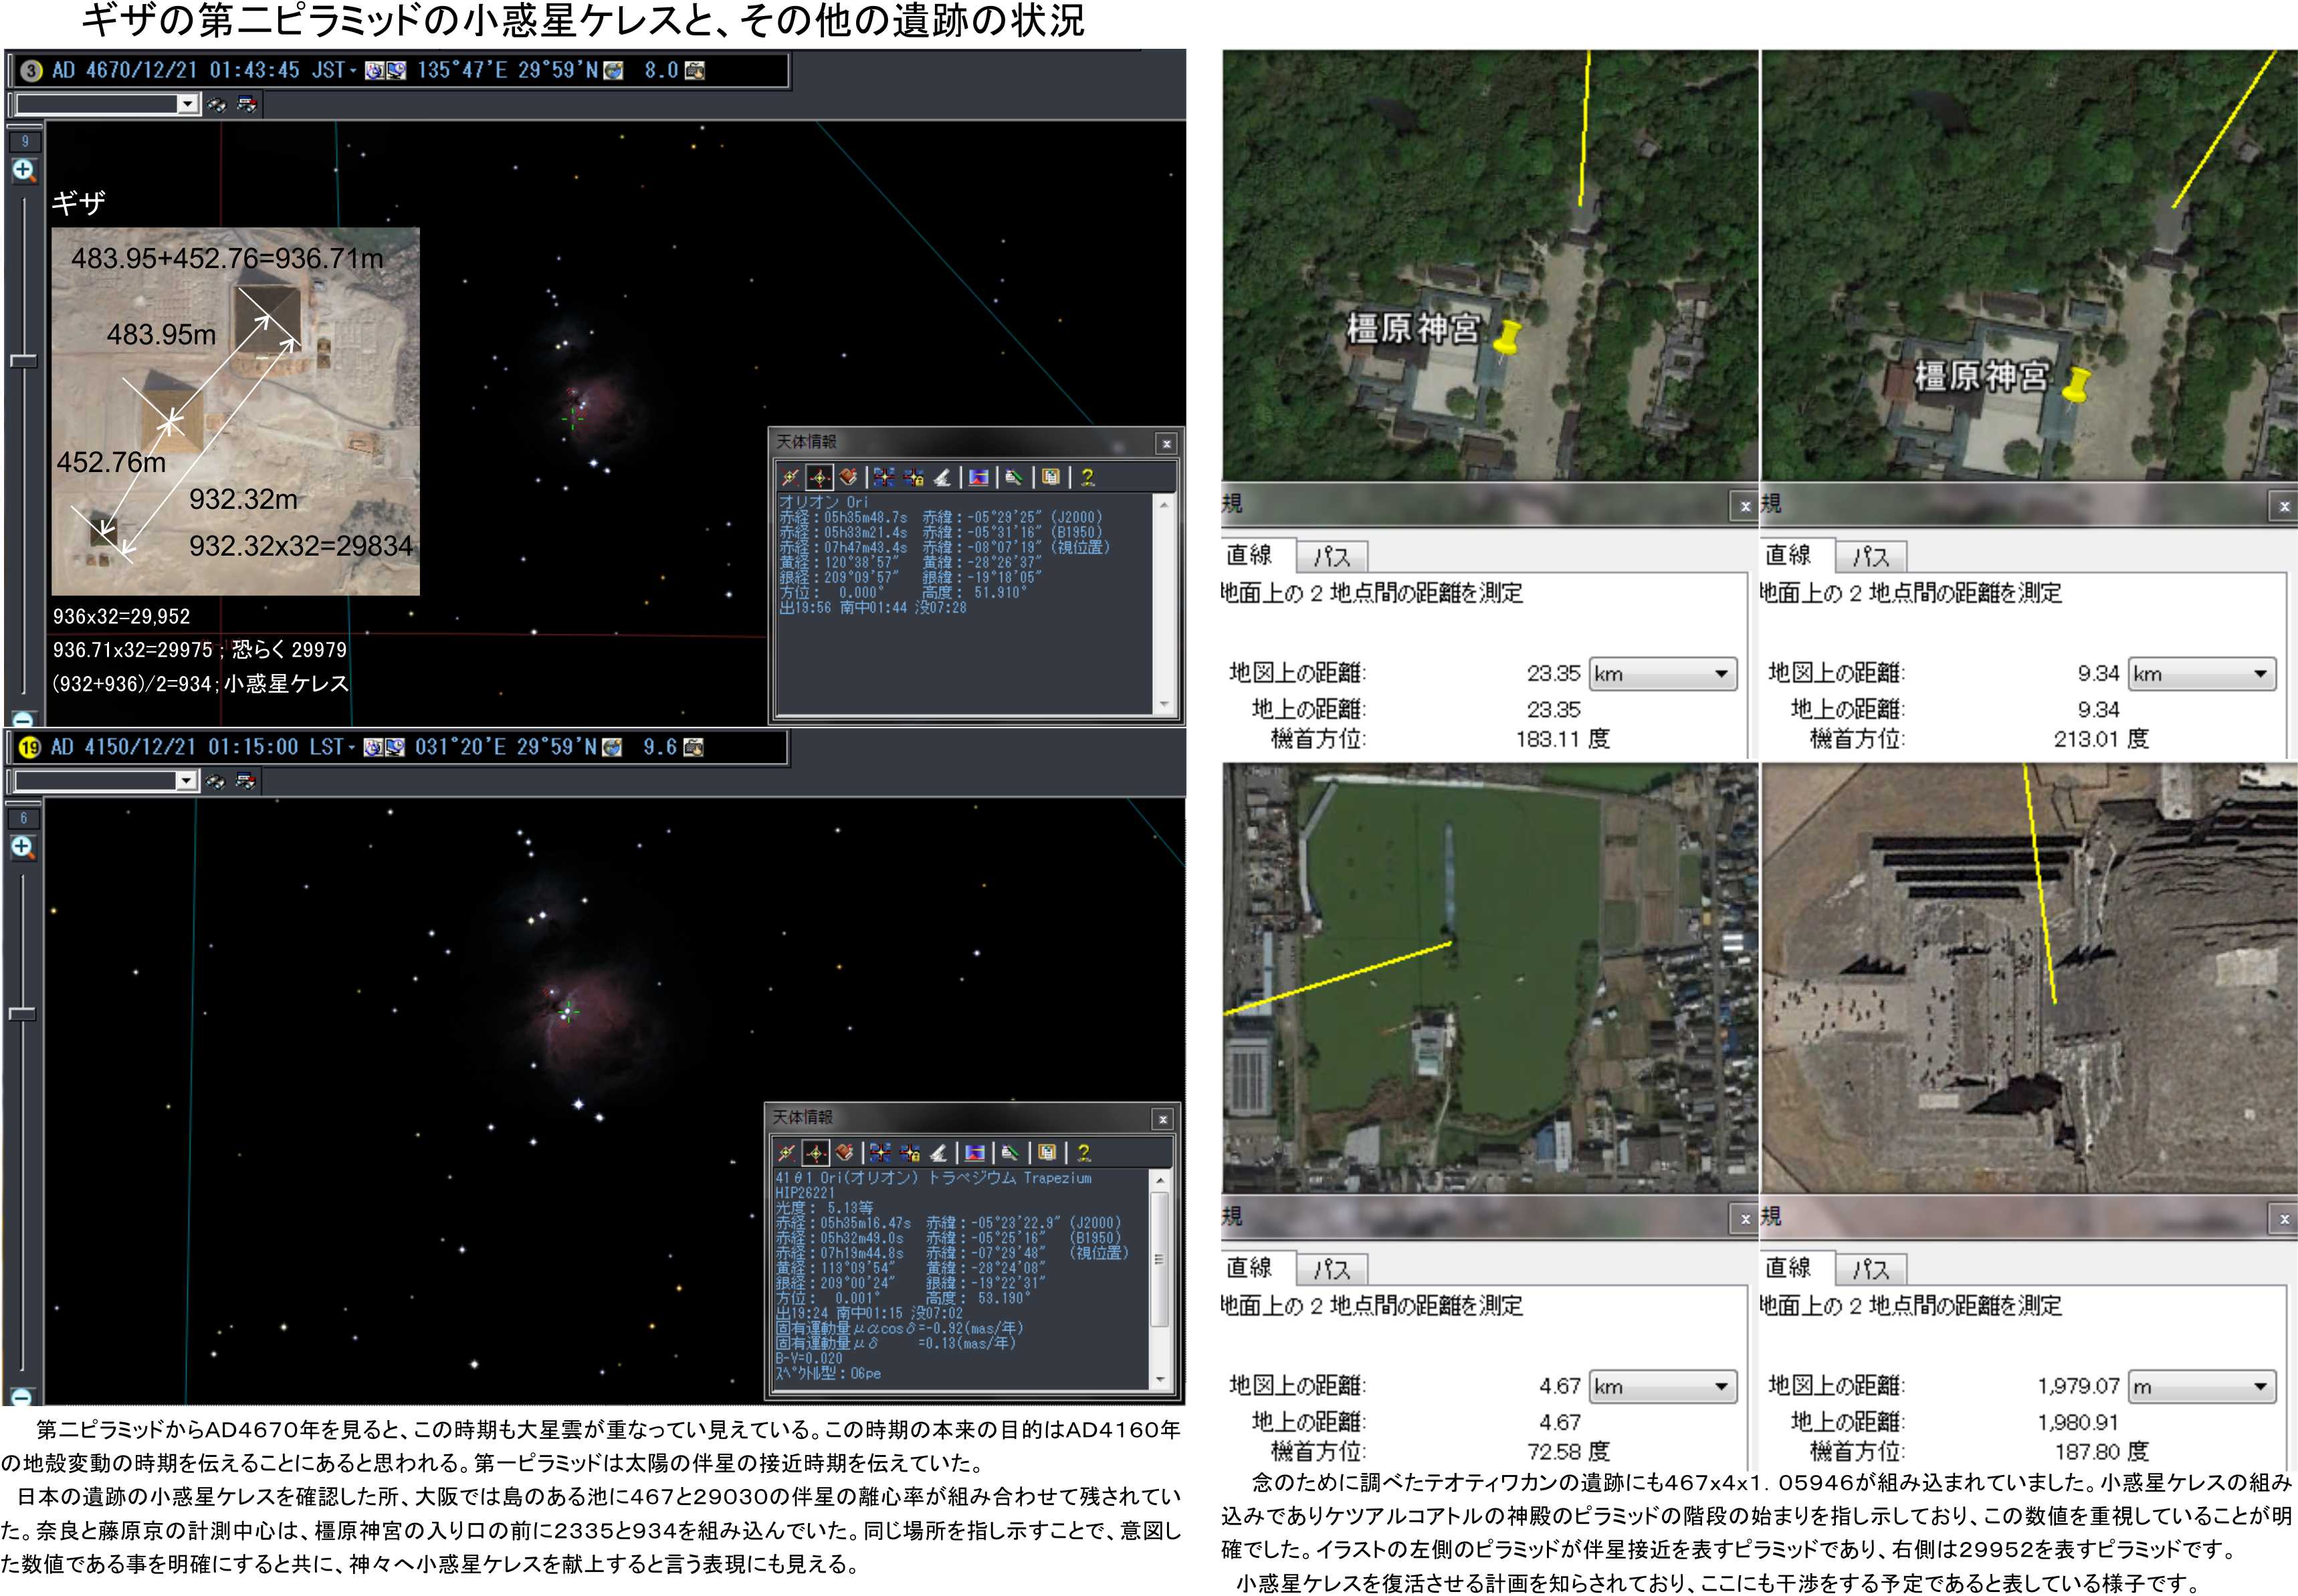Screen dimensions: 2298x1596
Task: Toggle the star-with-padlock icon in upper 天体情報 panel
Action: (913, 477)
